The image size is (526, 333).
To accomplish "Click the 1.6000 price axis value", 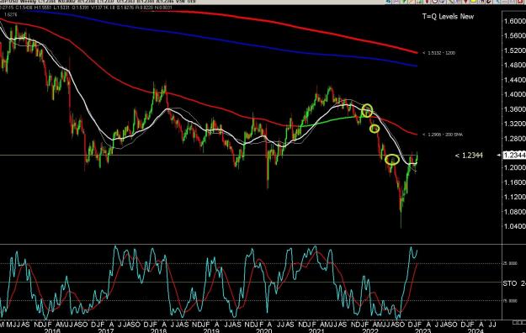I will coord(514,21).
